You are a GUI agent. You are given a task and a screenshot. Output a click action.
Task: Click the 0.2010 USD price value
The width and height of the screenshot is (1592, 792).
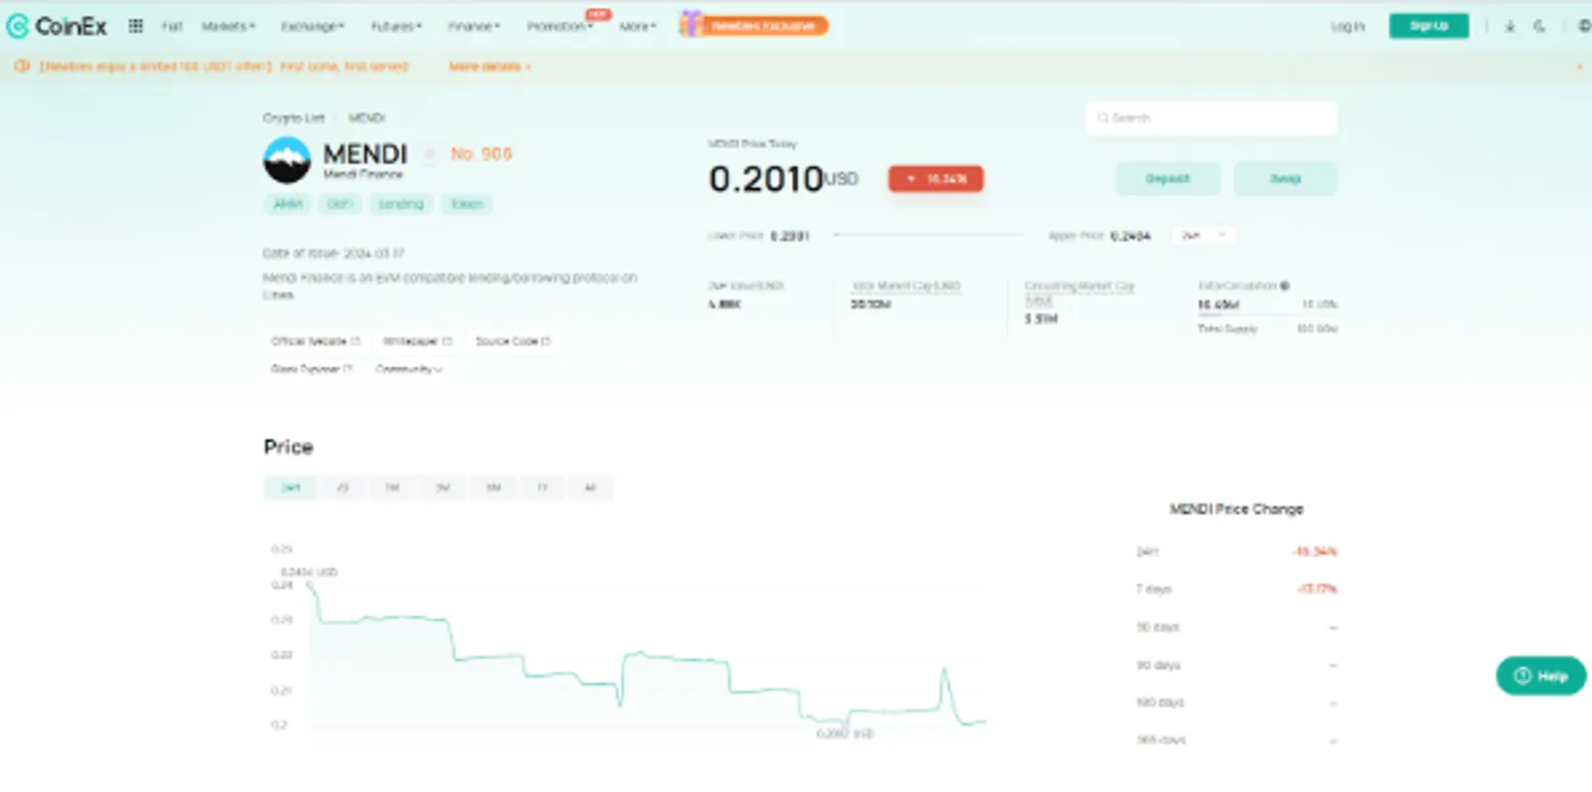783,179
